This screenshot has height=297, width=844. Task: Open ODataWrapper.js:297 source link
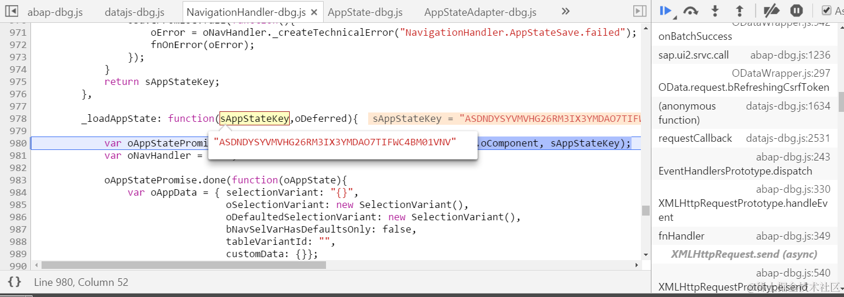click(x=781, y=73)
